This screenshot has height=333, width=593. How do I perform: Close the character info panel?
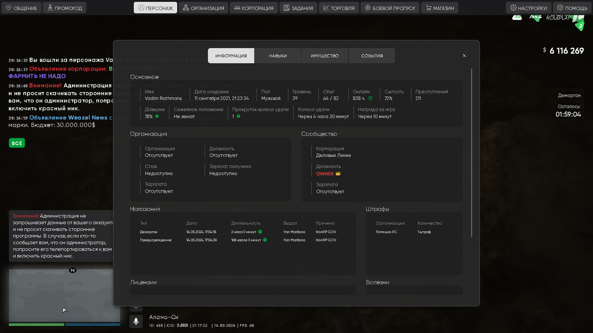pos(464,55)
